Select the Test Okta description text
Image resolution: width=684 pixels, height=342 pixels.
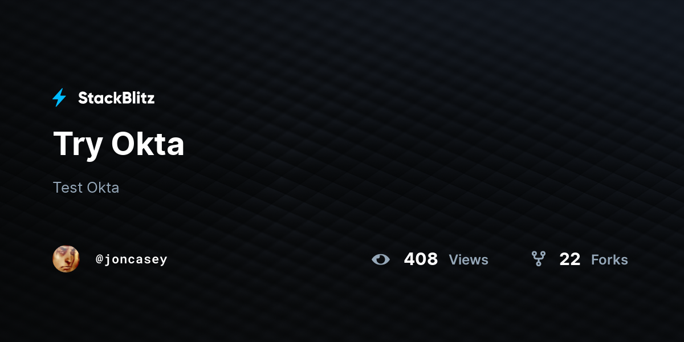point(86,188)
